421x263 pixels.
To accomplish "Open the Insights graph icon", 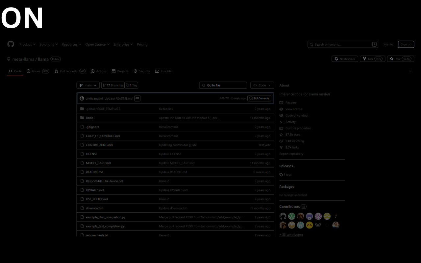I will click(157, 71).
